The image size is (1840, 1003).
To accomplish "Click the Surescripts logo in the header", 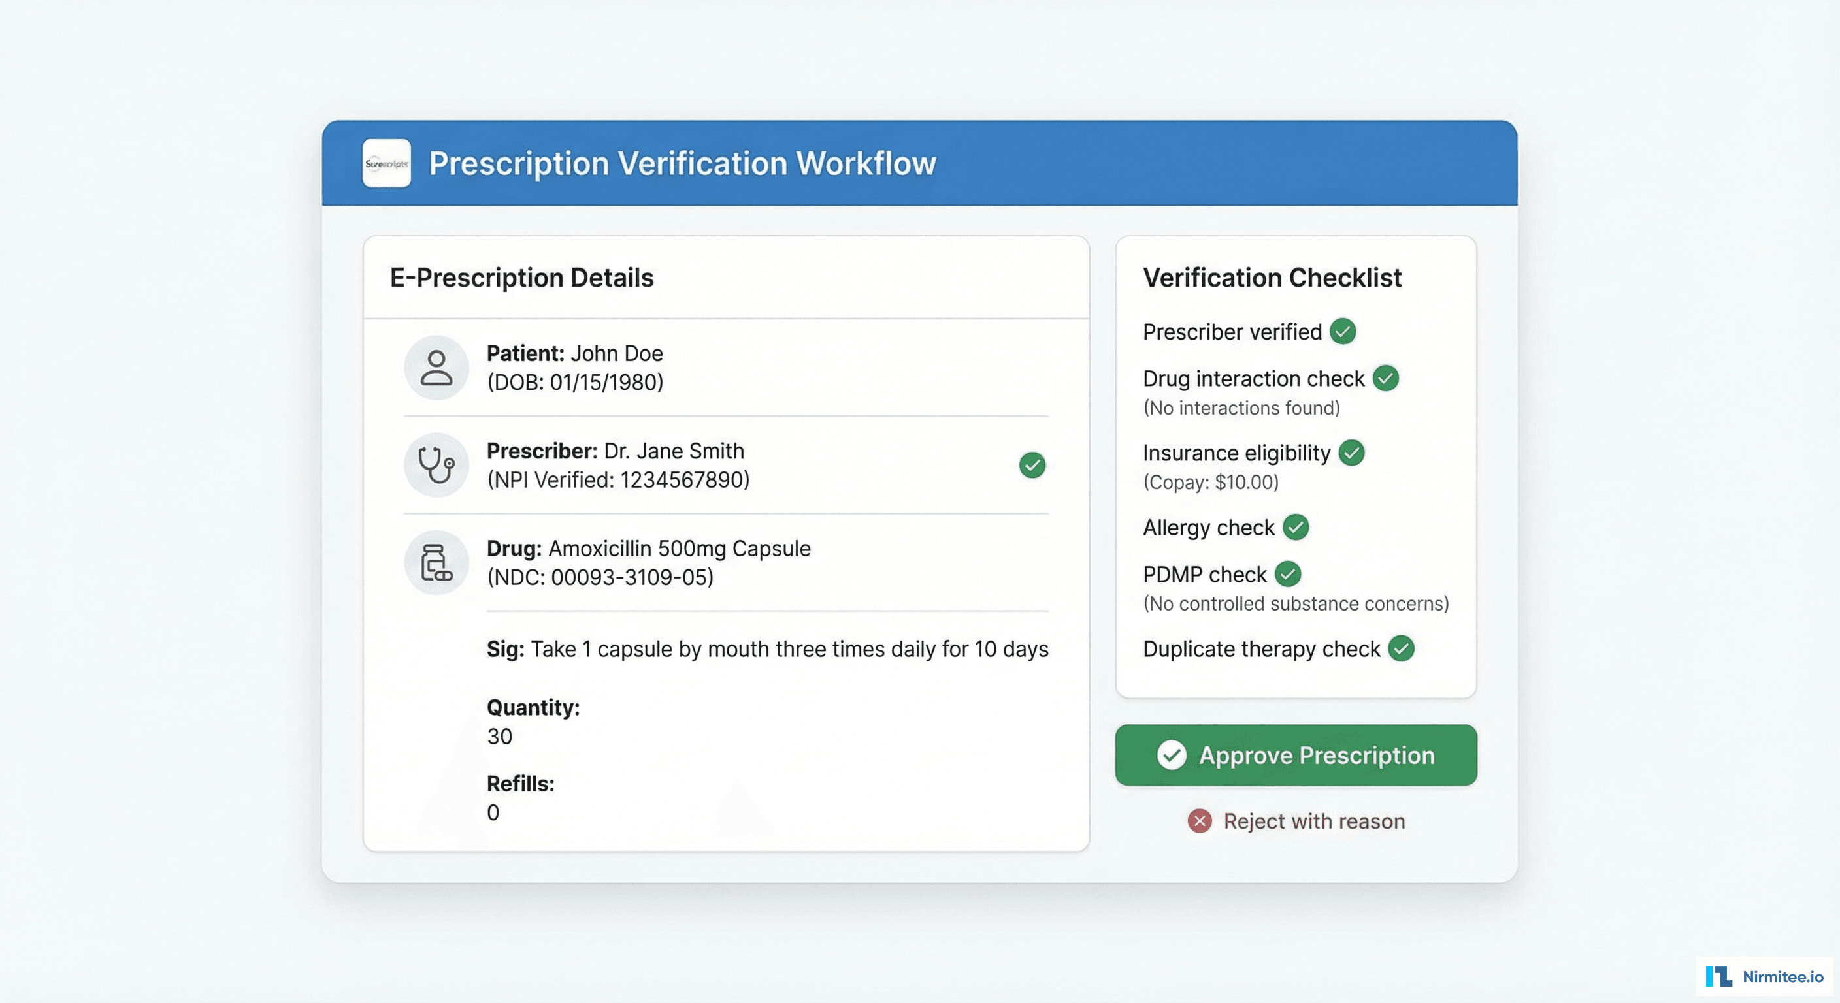I will click(x=386, y=163).
